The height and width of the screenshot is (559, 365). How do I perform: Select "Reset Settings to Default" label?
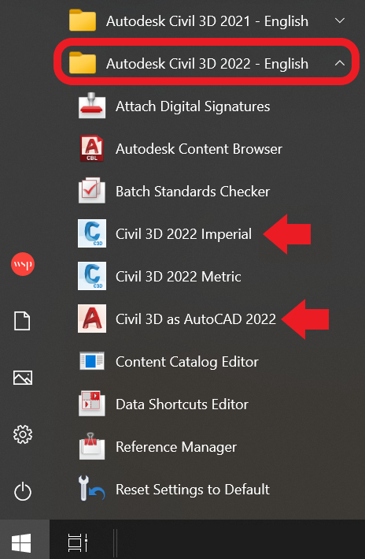click(x=193, y=489)
